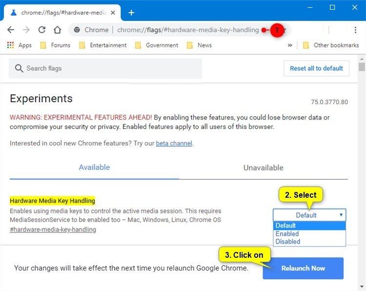Close the chrome://flags tab
Image resolution: width=366 pixels, height=291 pixels.
(x=113, y=13)
